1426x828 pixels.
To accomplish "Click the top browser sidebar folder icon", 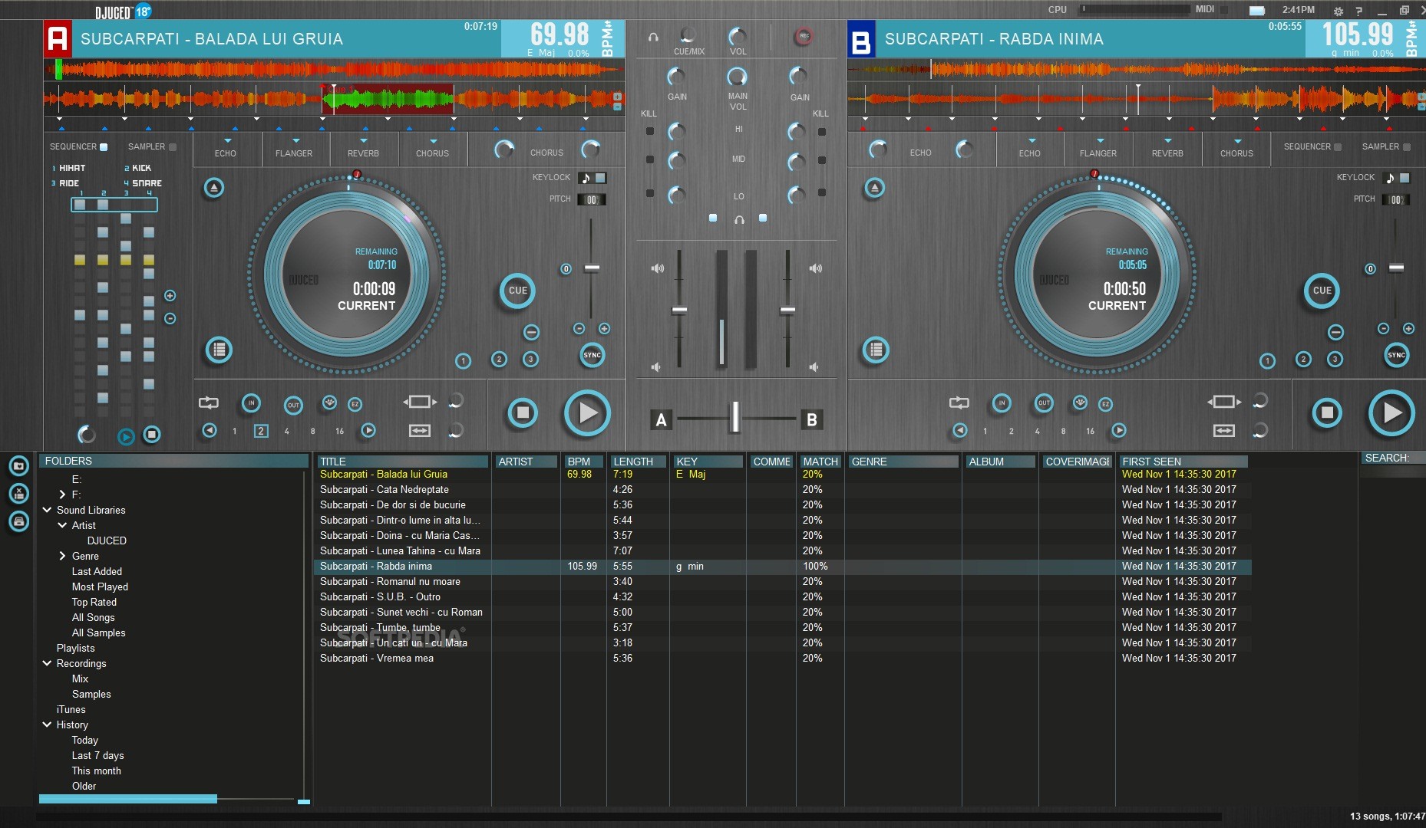I will pos(19,465).
